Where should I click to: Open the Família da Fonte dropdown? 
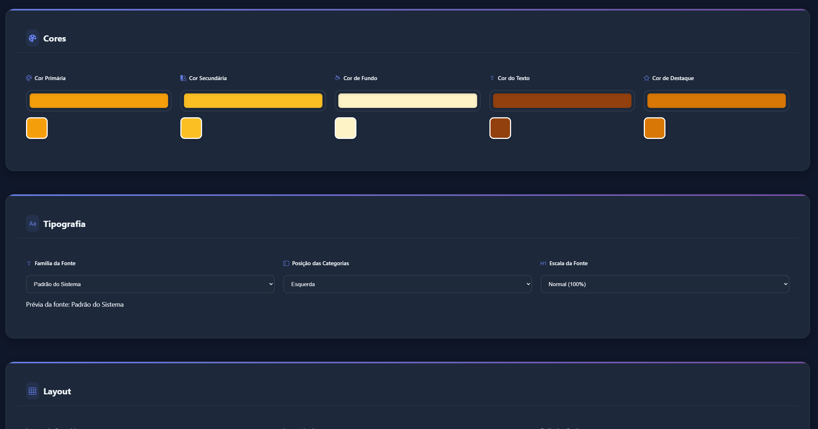[150, 284]
